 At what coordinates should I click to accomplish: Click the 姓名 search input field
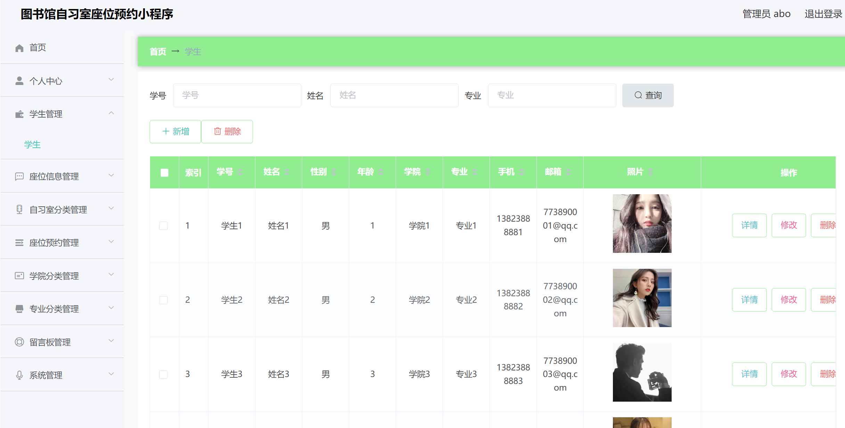[394, 95]
